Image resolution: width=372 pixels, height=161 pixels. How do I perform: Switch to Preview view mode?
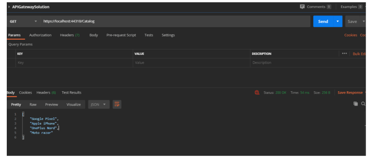pyautogui.click(x=52, y=104)
